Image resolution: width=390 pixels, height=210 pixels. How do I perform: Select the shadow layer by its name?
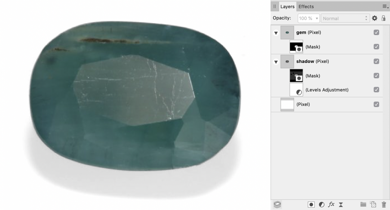click(x=305, y=61)
